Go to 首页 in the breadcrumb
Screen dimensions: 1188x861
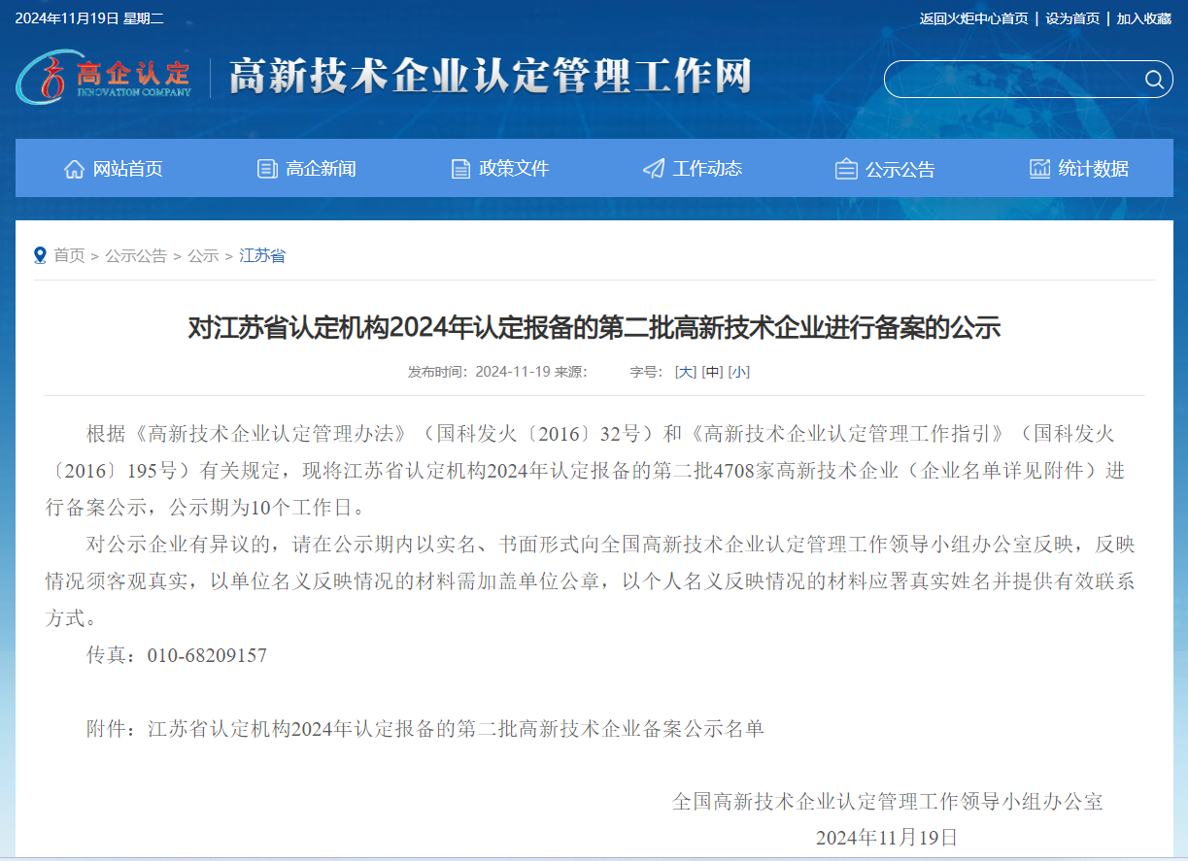point(69,255)
